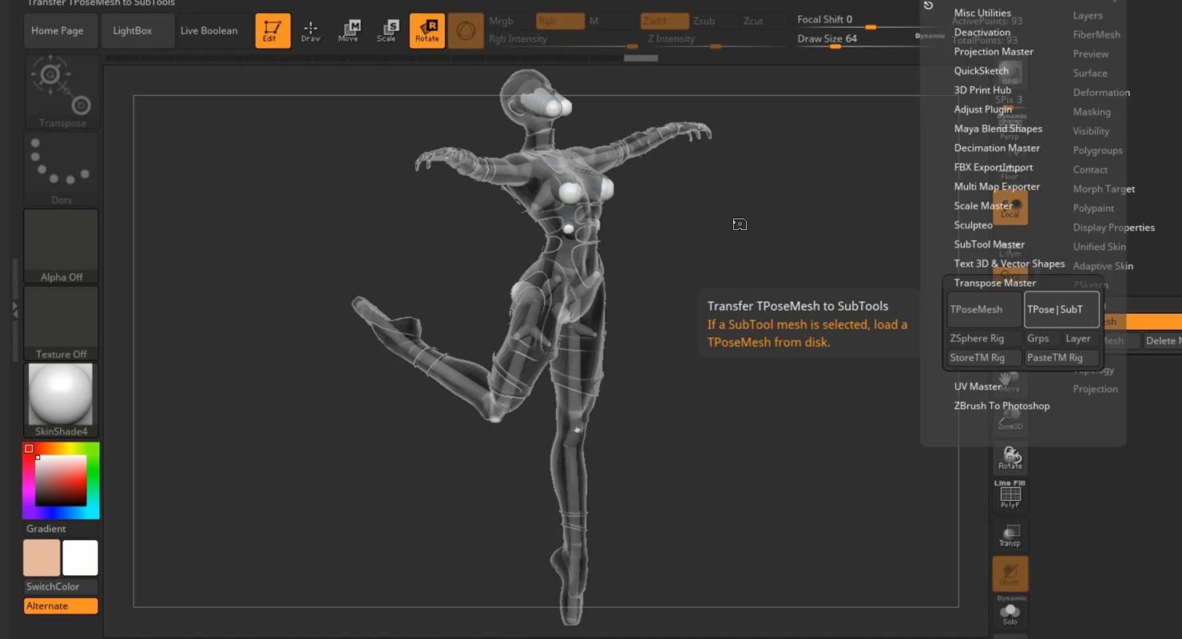Click TPose|SubT transfer button
The image size is (1182, 639).
coord(1061,309)
